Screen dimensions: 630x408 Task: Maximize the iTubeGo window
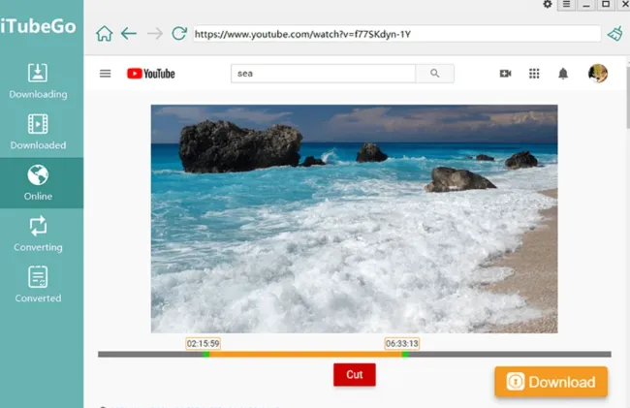(x=606, y=5)
